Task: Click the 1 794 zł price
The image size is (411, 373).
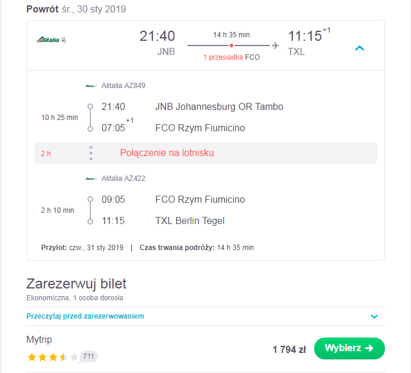Action: click(x=289, y=349)
